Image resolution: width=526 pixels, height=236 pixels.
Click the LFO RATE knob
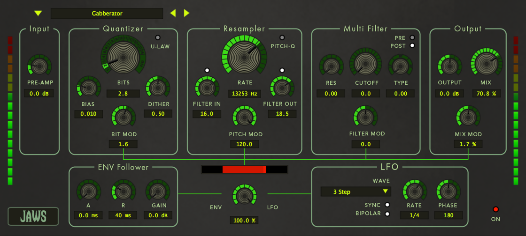pyautogui.click(x=415, y=192)
